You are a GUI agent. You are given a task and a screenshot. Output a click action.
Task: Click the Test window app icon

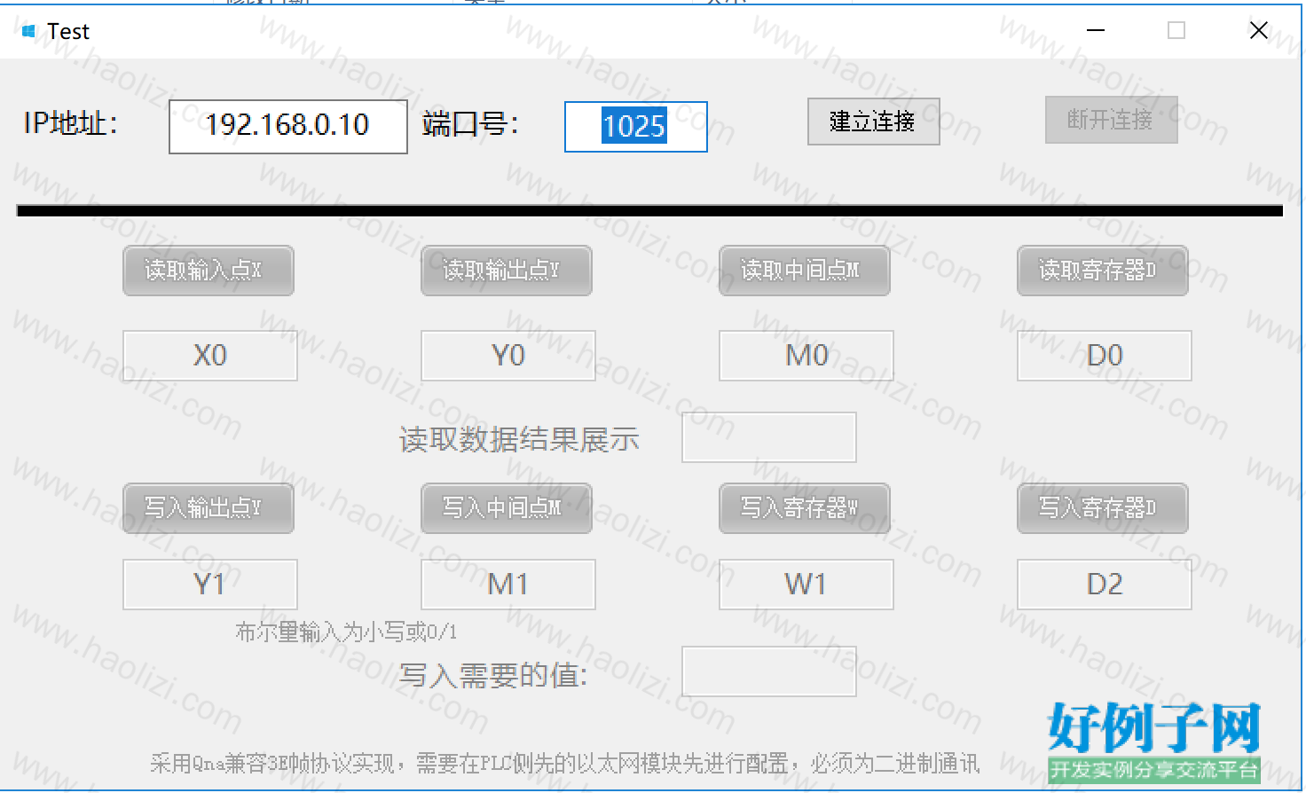click(28, 32)
